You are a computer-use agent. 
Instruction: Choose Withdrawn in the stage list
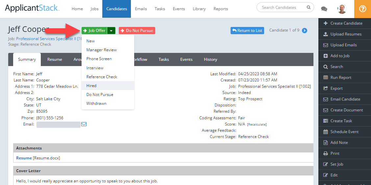(x=96, y=104)
